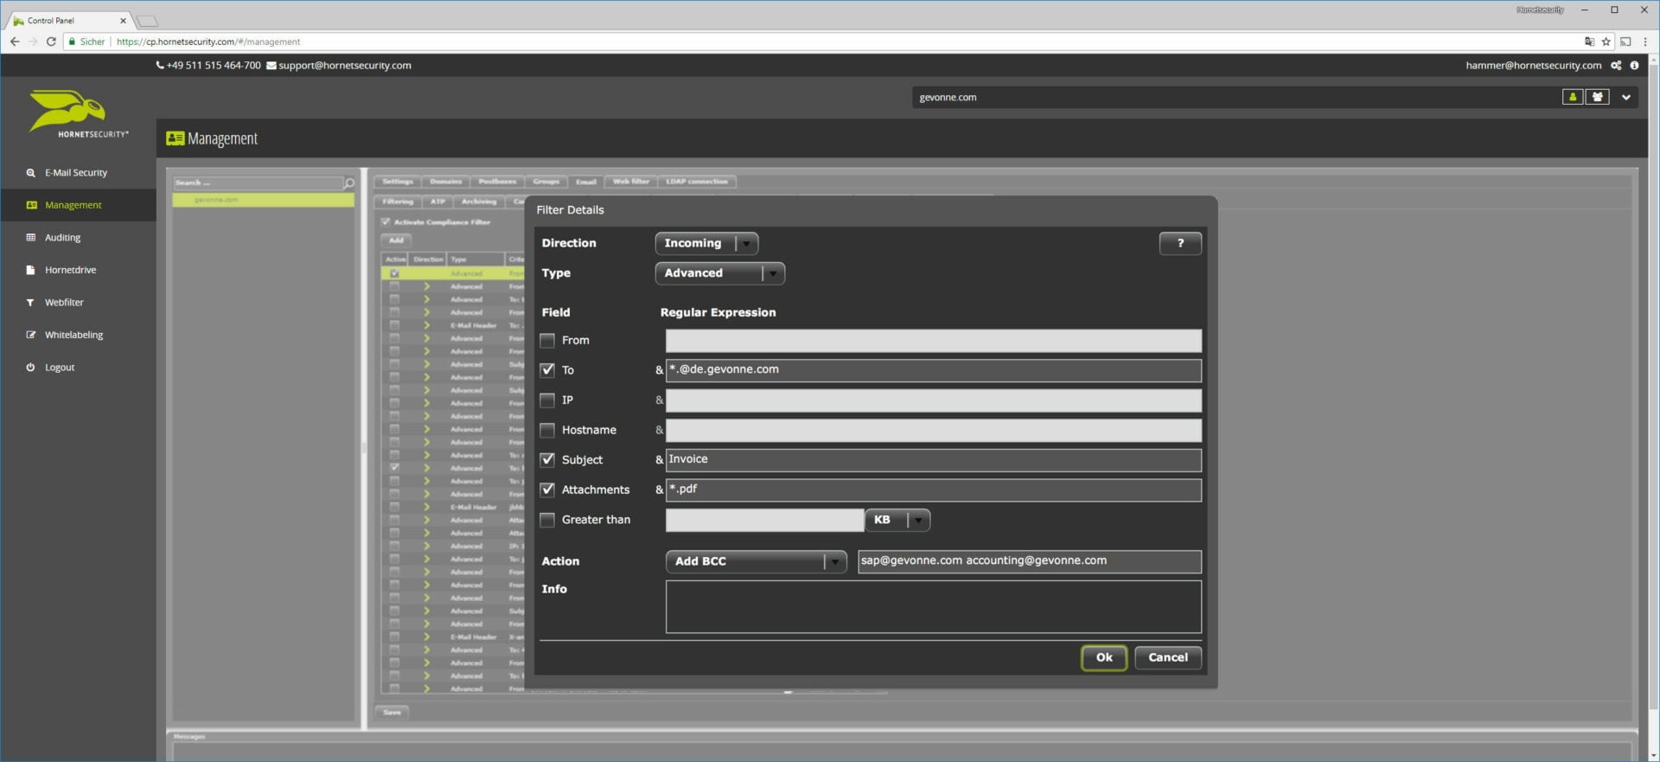Select Management in the sidebar menu
The height and width of the screenshot is (762, 1660).
(73, 206)
